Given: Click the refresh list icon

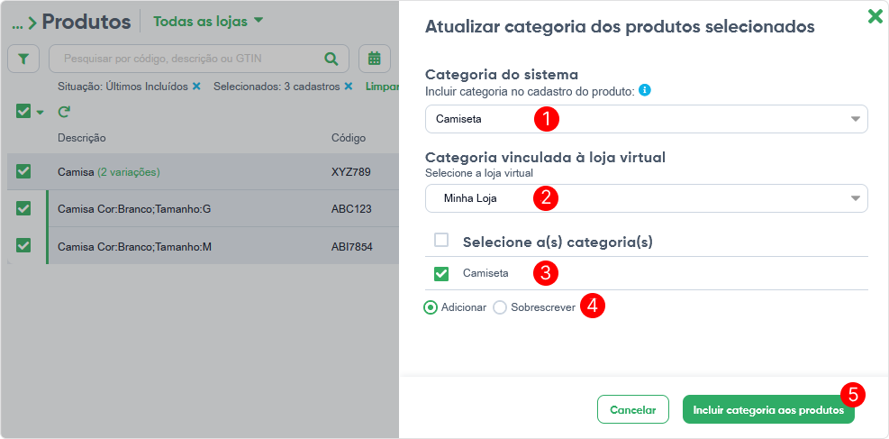Looking at the screenshot, I should pos(64,112).
